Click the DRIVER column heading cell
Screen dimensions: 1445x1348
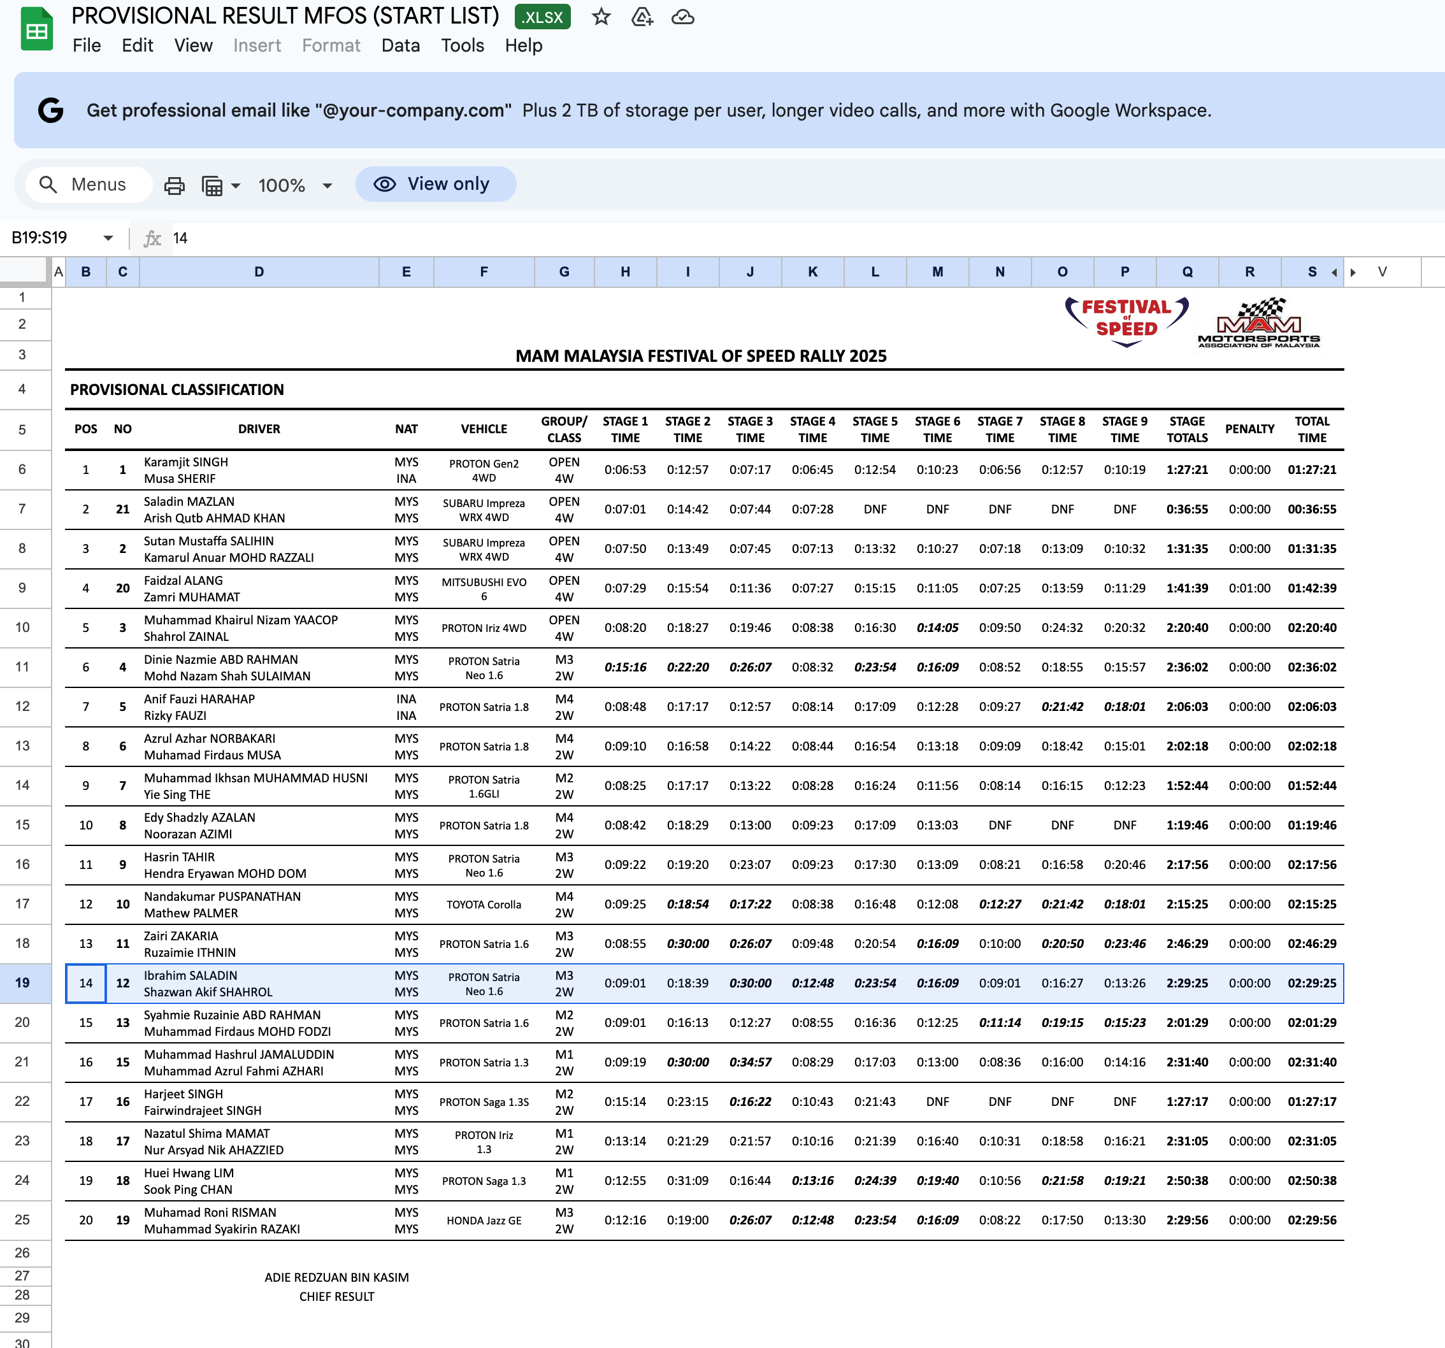coord(259,429)
